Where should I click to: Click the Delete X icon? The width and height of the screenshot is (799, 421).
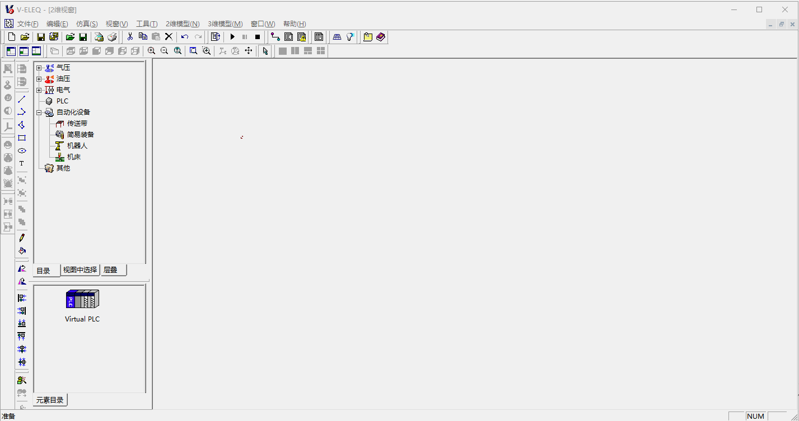(x=169, y=37)
